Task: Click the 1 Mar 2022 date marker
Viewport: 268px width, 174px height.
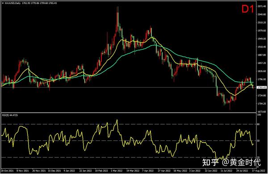Action: (117, 170)
